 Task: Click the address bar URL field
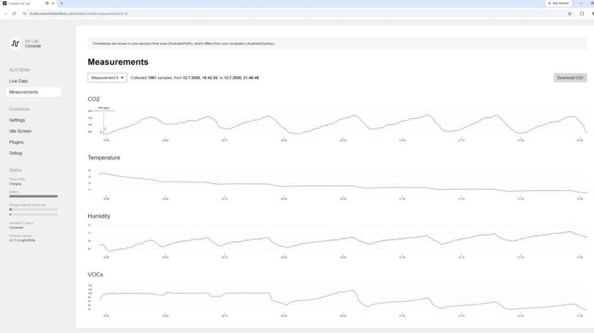[x=295, y=14]
